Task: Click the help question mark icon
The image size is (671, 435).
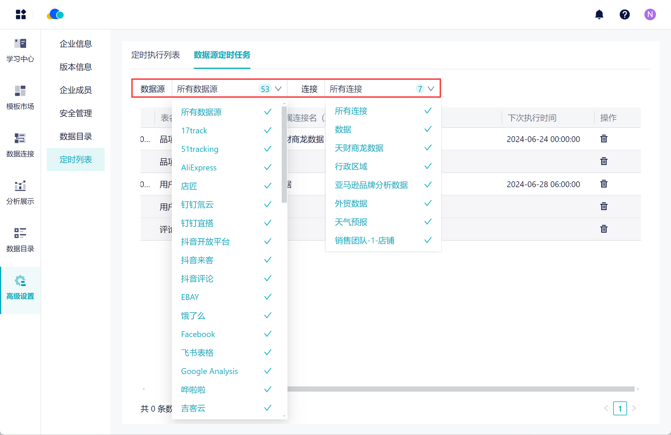Action: (x=624, y=14)
